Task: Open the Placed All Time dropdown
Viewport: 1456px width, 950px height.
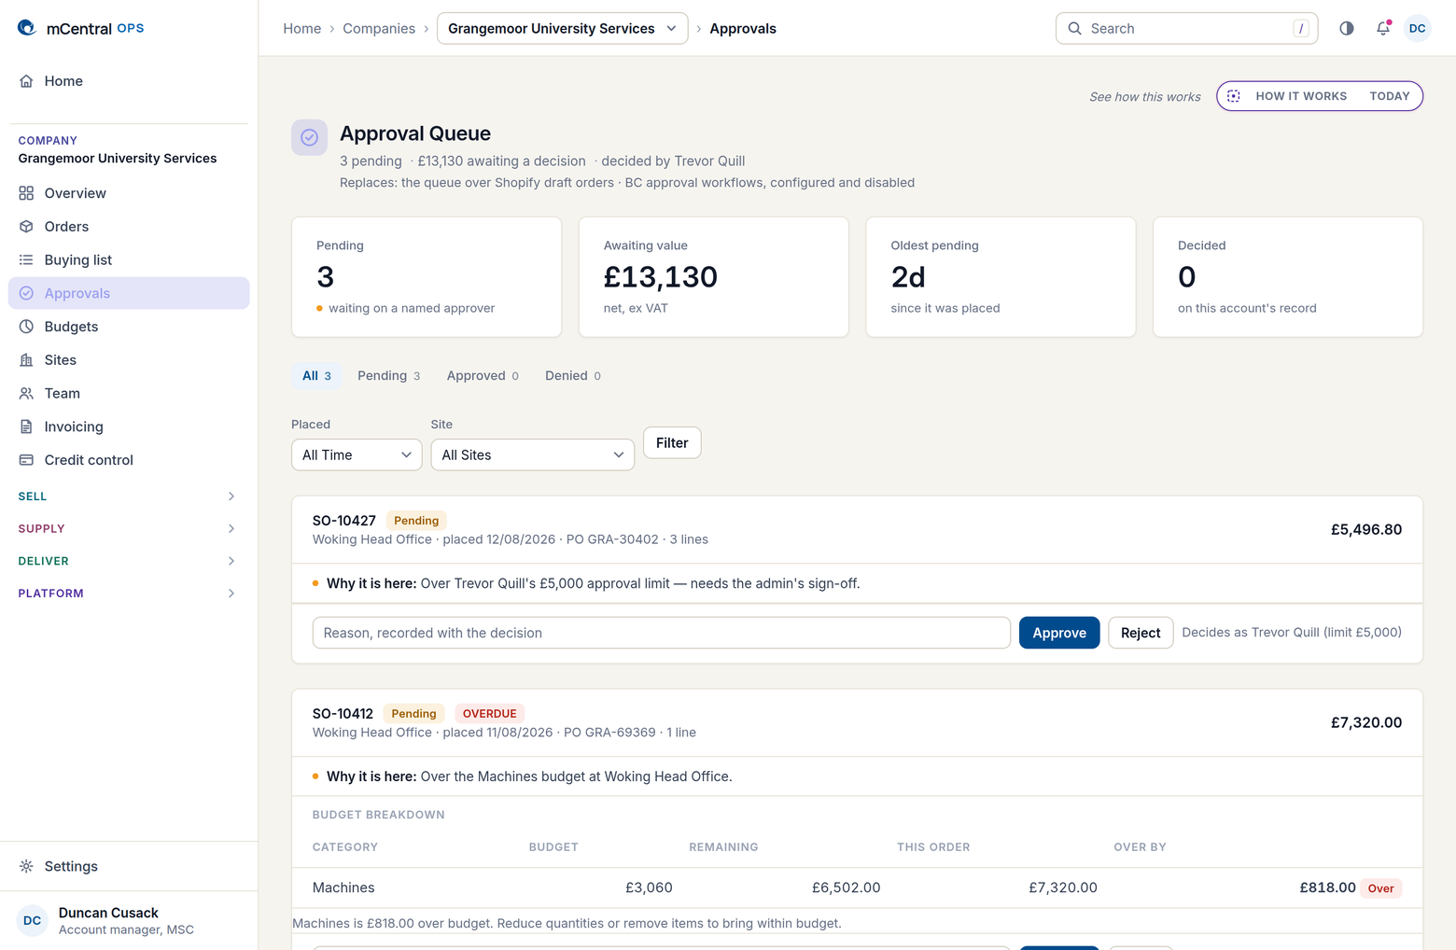Action: coord(357,454)
